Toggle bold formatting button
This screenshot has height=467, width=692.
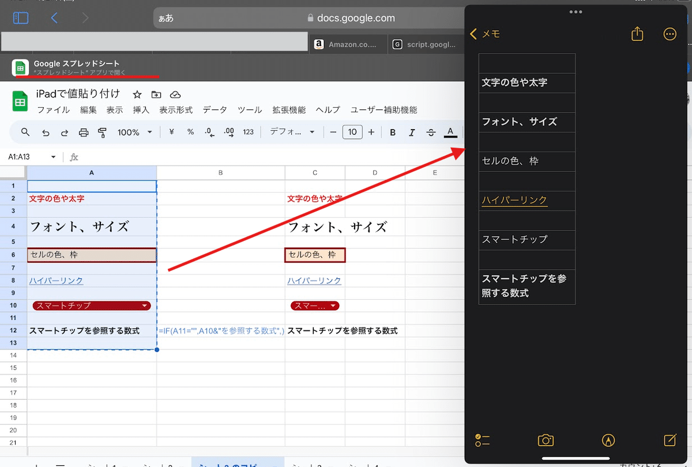click(393, 133)
